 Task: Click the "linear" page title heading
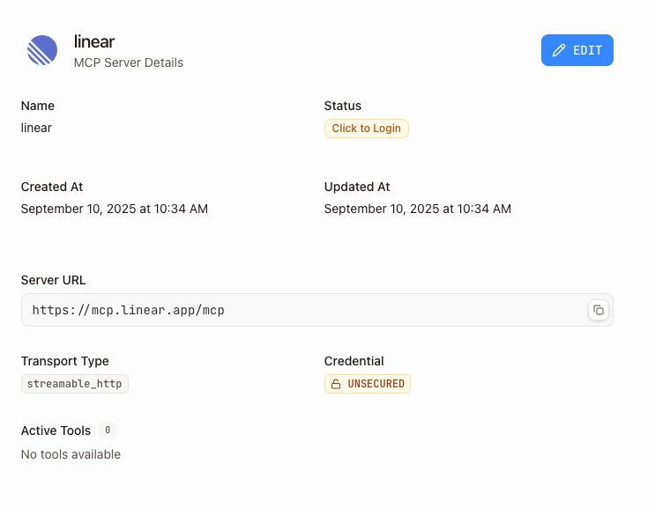click(94, 42)
